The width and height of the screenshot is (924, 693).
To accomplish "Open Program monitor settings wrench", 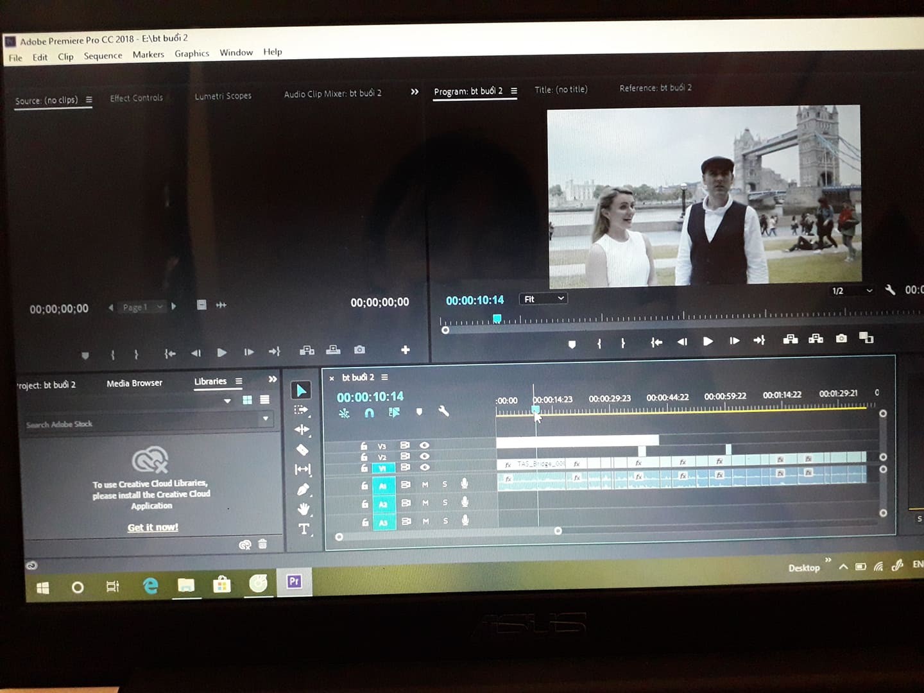I will [x=890, y=289].
